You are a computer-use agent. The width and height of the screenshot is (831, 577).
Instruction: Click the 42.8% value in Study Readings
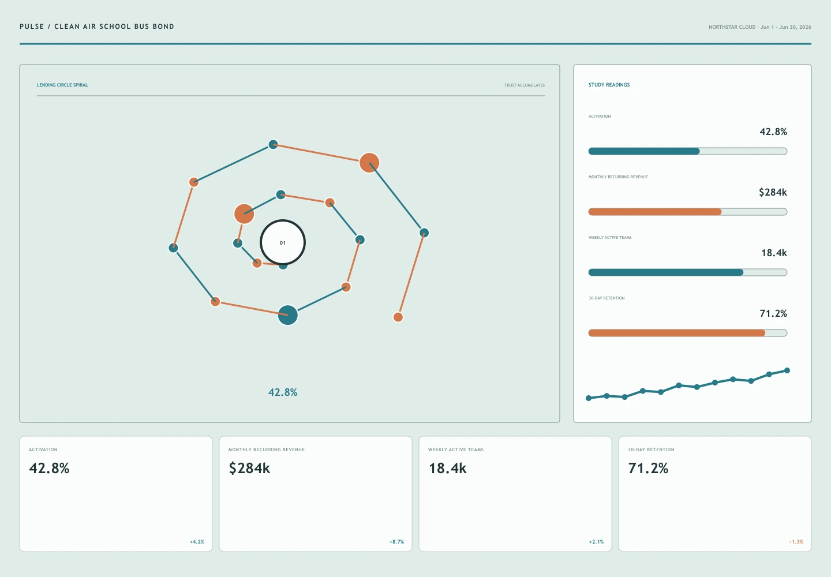(x=773, y=132)
